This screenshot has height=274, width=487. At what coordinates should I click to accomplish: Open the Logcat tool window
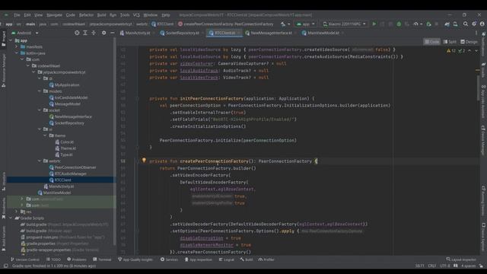(x=227, y=260)
